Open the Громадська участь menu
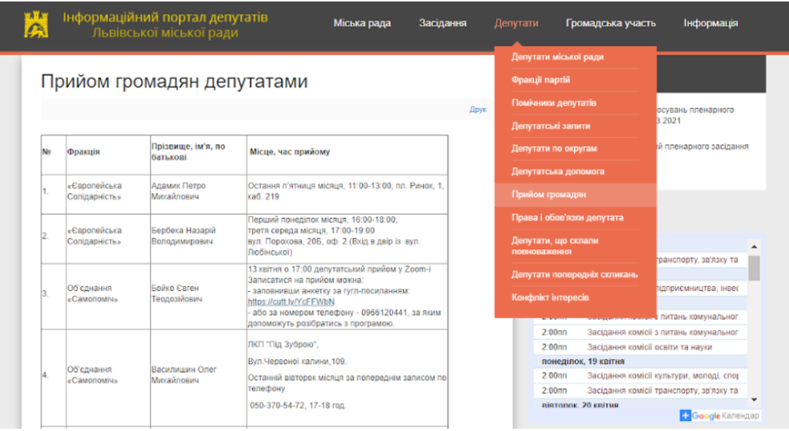Viewport: 789px width, 431px height. click(x=611, y=23)
